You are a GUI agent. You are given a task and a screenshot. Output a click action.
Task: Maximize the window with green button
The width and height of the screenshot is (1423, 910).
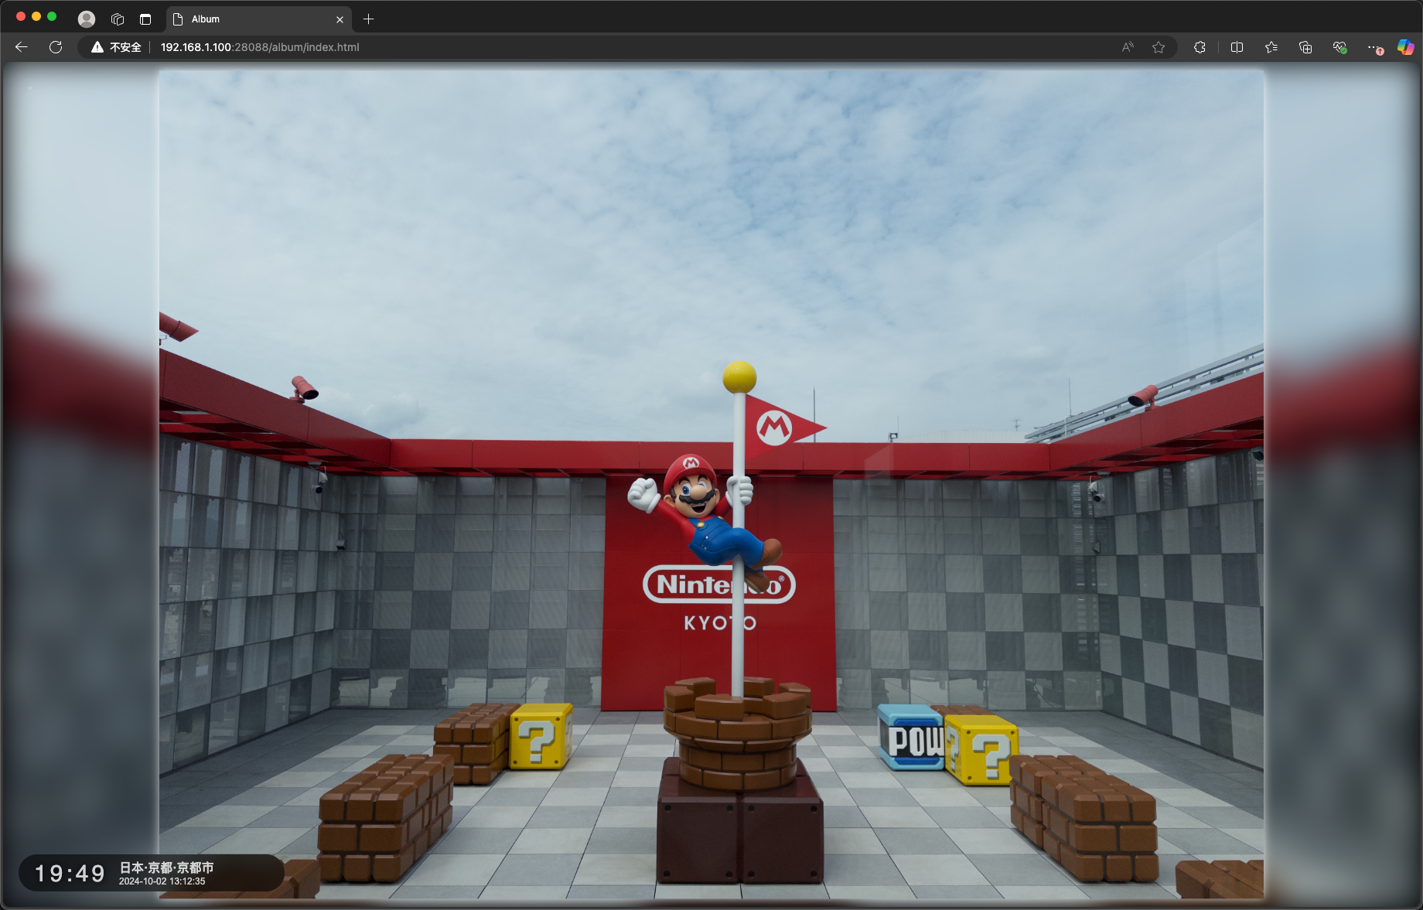(52, 16)
